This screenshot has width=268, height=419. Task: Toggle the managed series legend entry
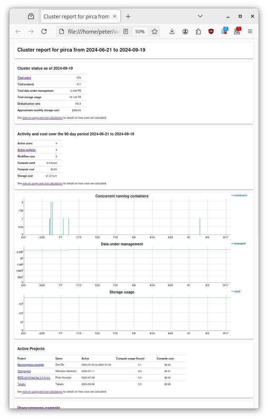[x=239, y=243]
